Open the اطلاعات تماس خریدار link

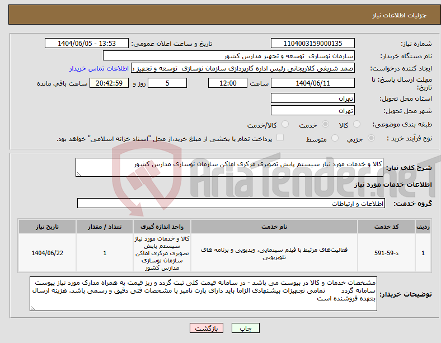point(99,68)
